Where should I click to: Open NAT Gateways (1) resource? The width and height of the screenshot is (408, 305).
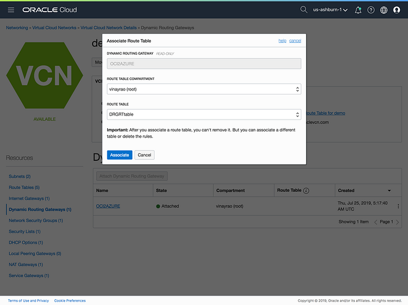(x=26, y=265)
